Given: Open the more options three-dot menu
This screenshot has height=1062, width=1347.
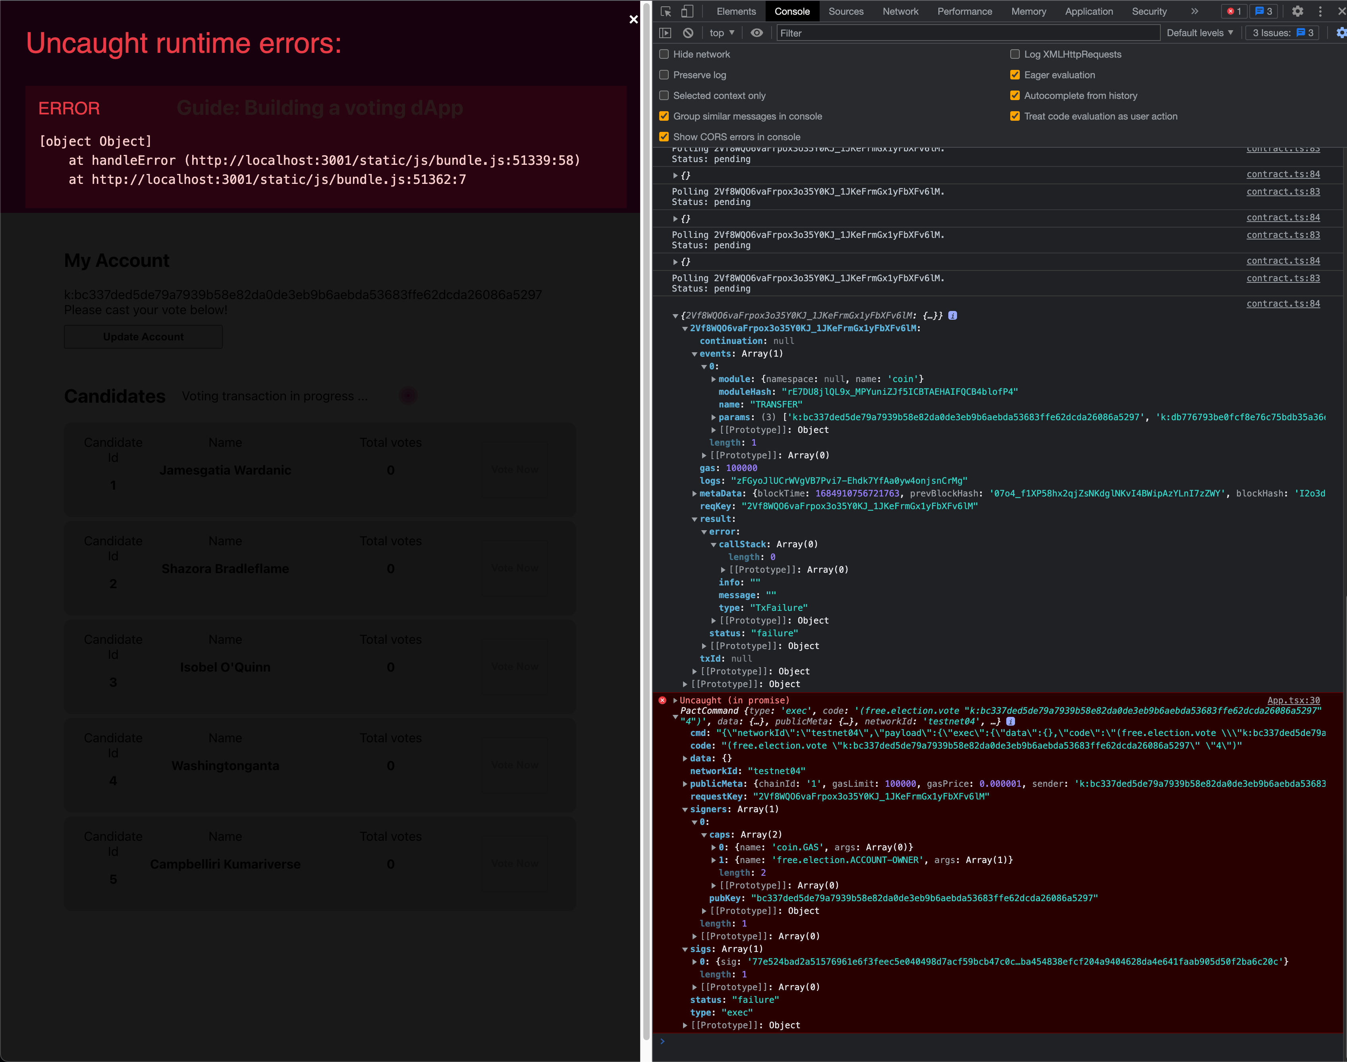Looking at the screenshot, I should coord(1320,11).
